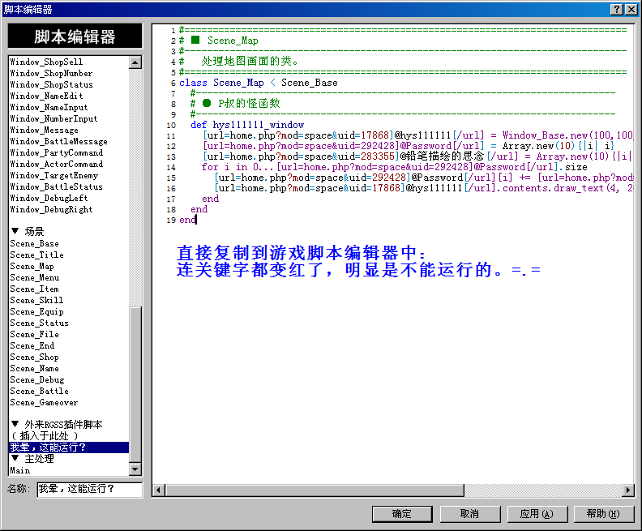The height and width of the screenshot is (531, 642).
Task: Click code area horizontal scroll-left arrow
Action: click(159, 490)
